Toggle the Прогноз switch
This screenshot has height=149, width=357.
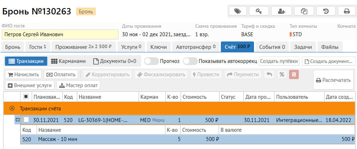tap(152, 61)
